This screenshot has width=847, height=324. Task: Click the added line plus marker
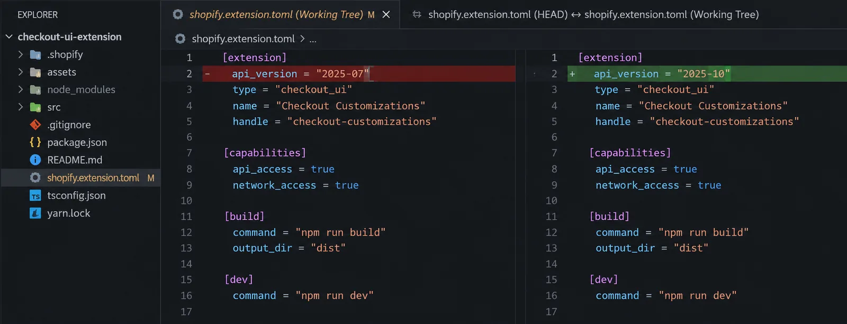click(x=572, y=74)
